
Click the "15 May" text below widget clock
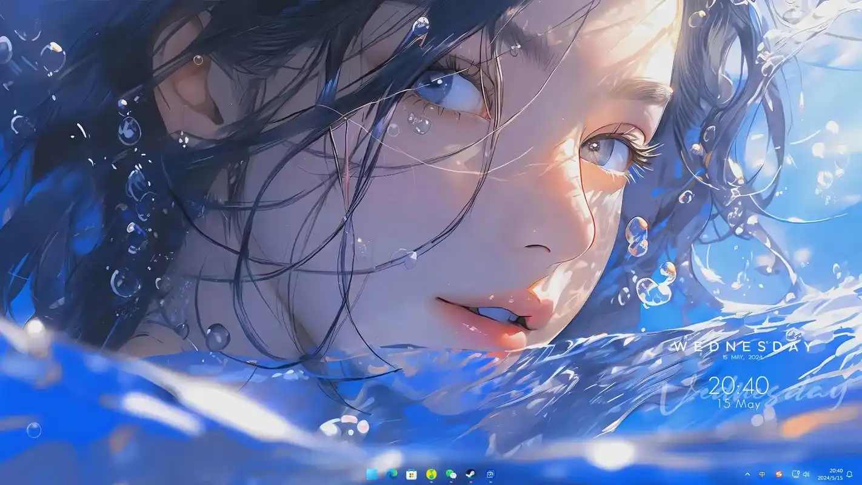coord(738,404)
